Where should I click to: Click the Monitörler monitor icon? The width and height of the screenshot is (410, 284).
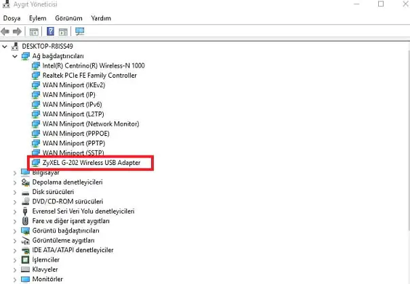click(x=25, y=279)
